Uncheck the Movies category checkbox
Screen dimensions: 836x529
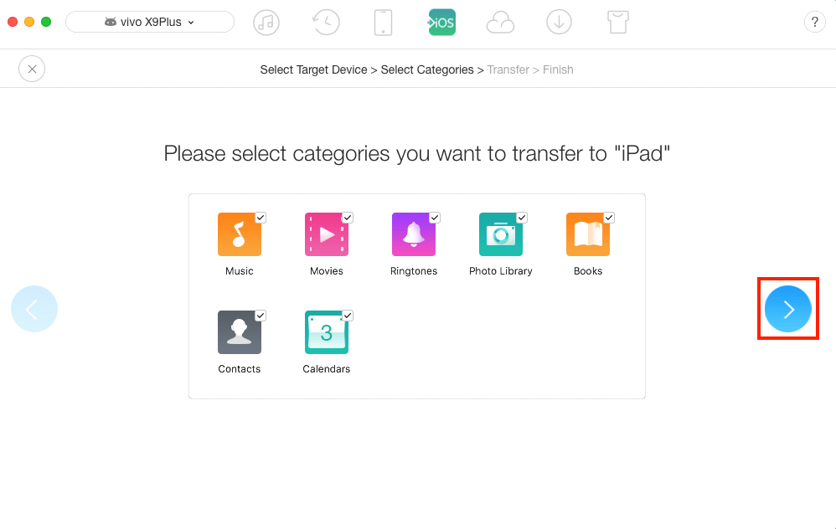click(348, 218)
